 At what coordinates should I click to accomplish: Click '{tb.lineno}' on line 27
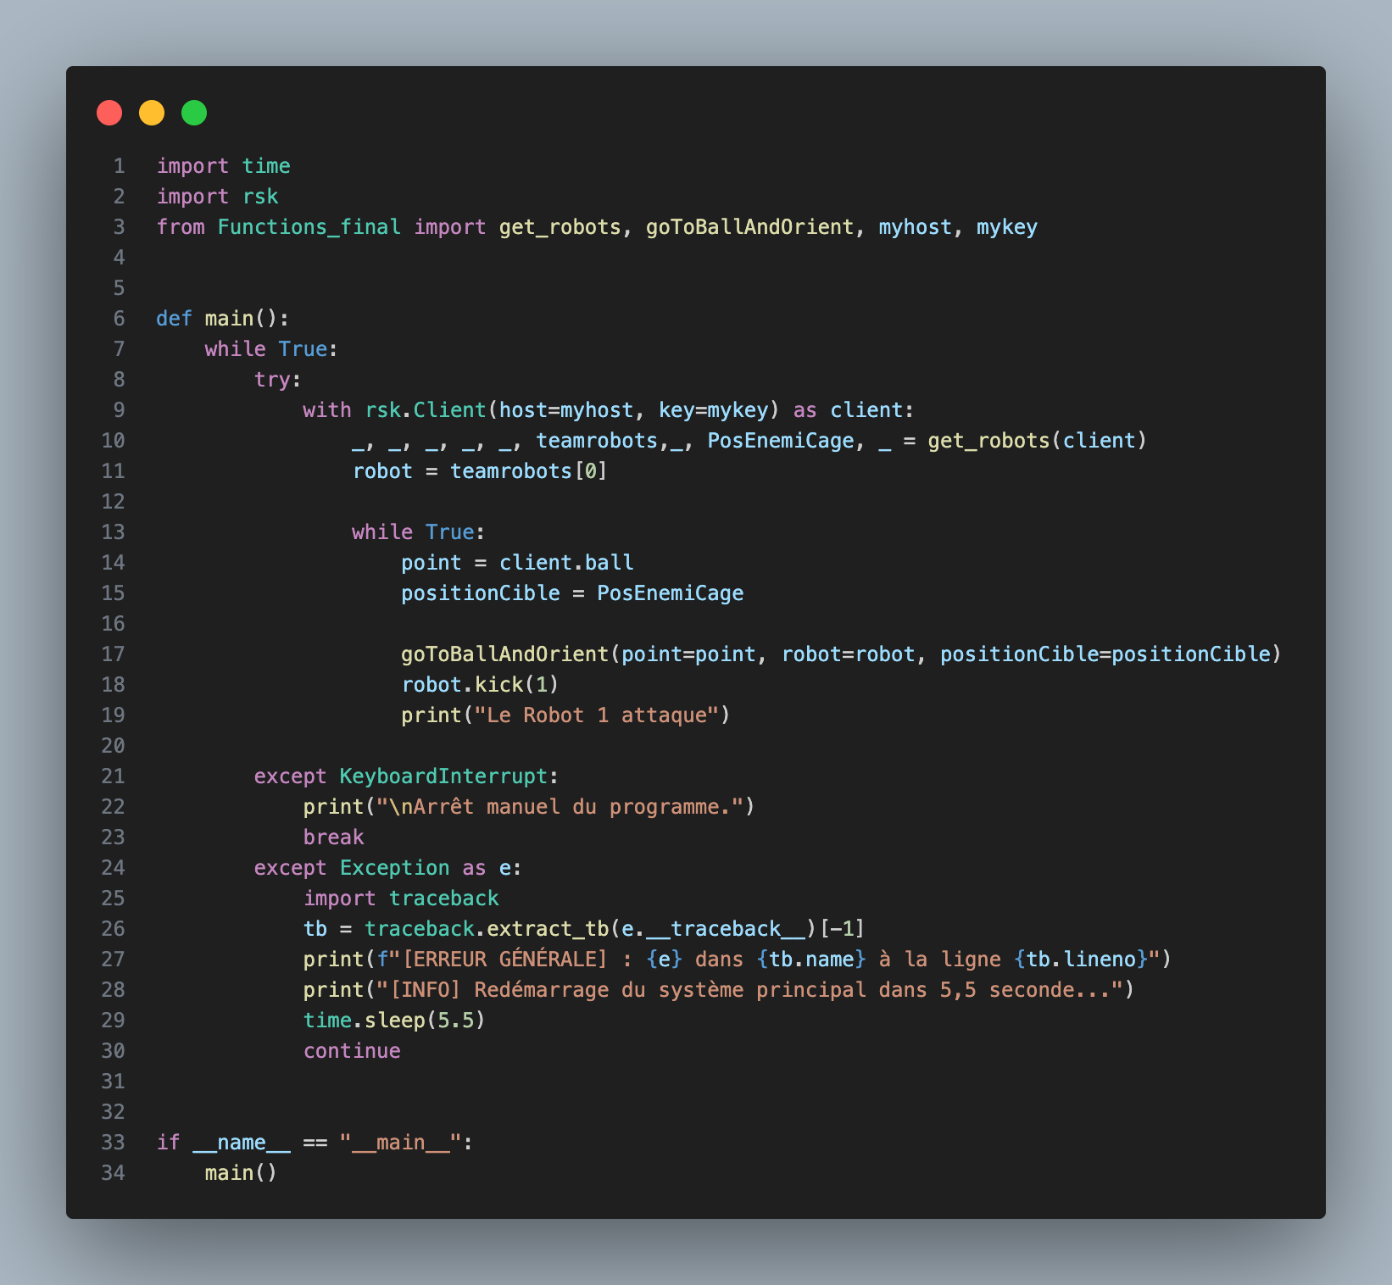[x=1081, y=960]
